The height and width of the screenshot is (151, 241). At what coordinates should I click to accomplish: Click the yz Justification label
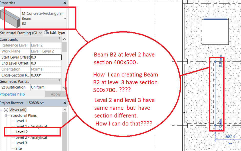pyautogui.click(x=14, y=87)
